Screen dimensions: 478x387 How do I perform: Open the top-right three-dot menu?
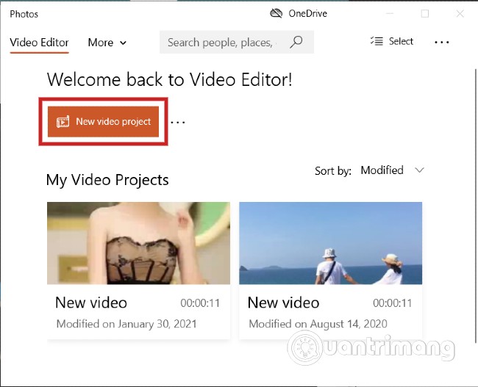442,43
